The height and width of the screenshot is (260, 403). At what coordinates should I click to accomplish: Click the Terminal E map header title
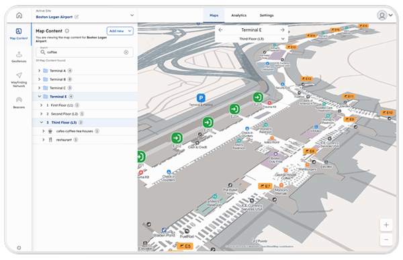click(251, 30)
